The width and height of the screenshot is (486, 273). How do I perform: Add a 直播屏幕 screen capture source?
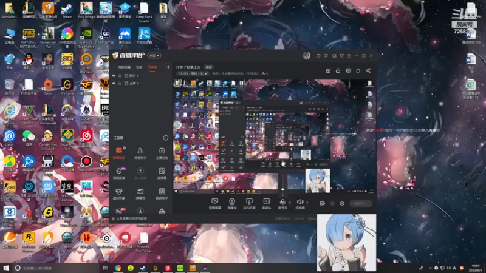pos(215,204)
